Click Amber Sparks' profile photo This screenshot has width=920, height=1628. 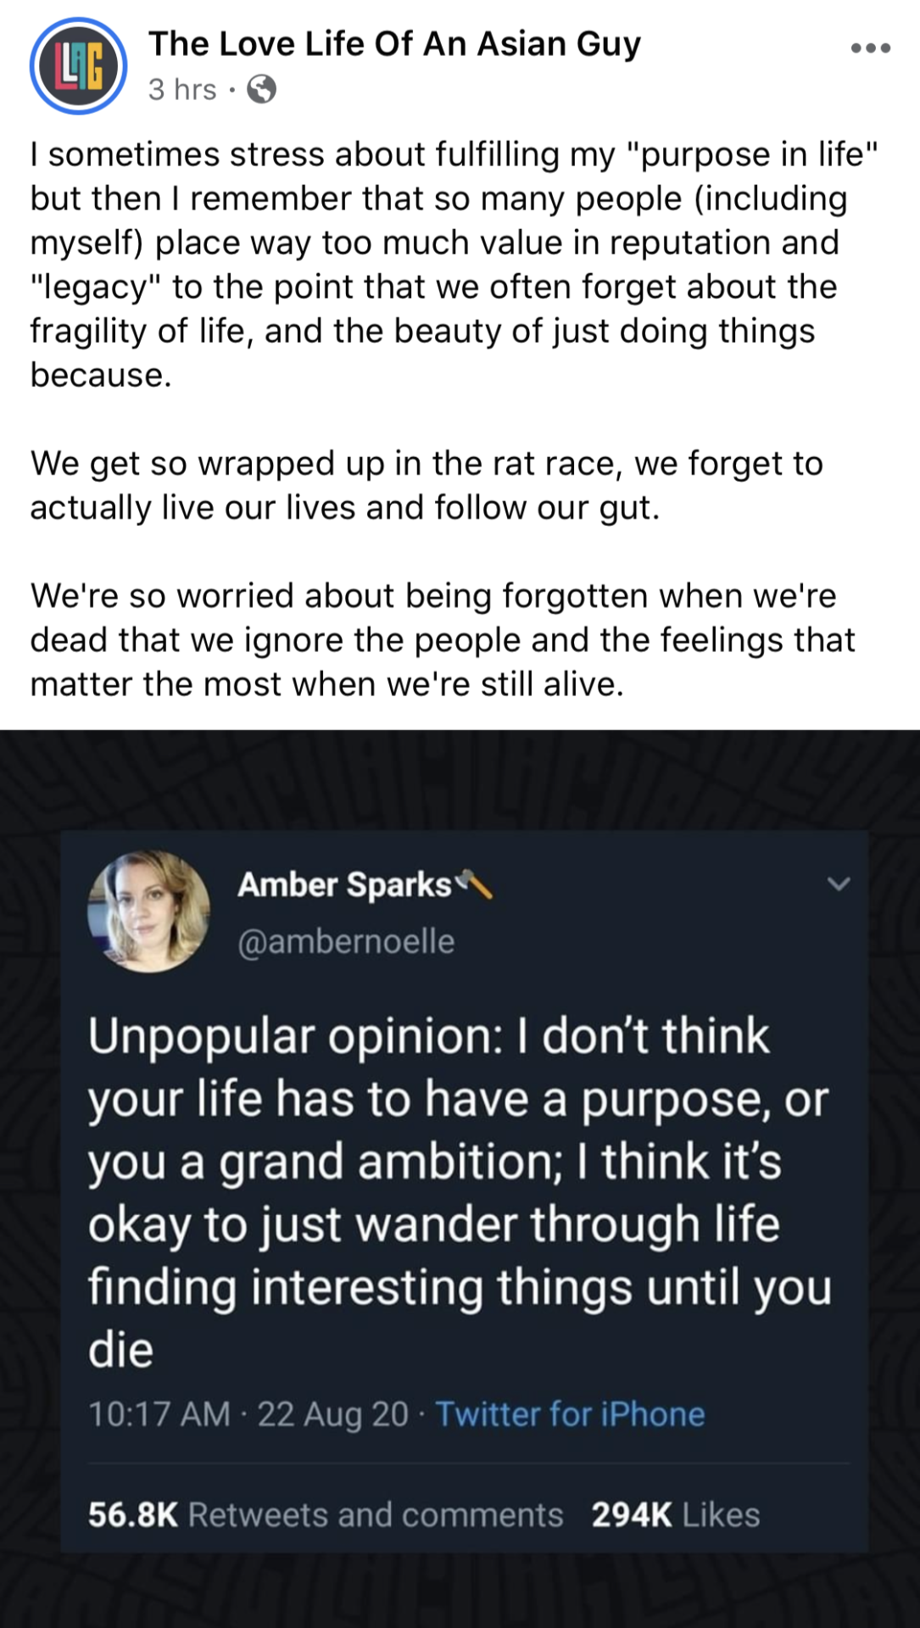(149, 912)
